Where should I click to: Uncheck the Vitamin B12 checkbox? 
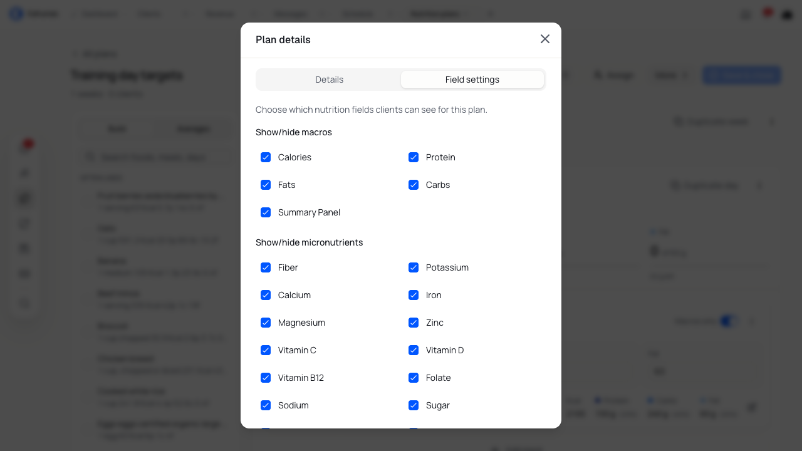click(x=266, y=378)
